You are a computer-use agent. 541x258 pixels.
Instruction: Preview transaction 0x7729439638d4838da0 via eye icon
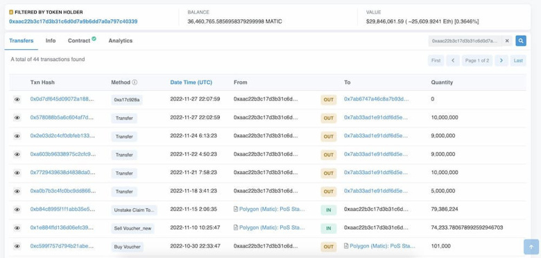click(17, 173)
